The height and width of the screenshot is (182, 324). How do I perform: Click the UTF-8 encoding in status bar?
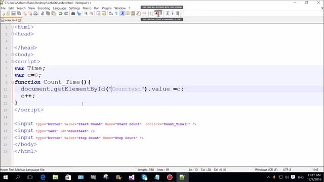(x=287, y=170)
